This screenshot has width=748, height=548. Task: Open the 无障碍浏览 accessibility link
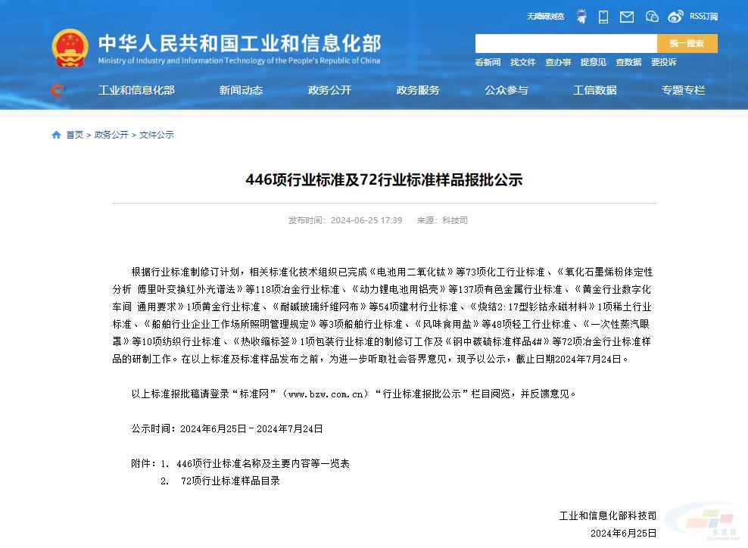tap(546, 17)
